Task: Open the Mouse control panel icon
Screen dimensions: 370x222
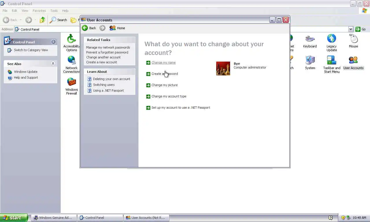Action: click(353, 41)
